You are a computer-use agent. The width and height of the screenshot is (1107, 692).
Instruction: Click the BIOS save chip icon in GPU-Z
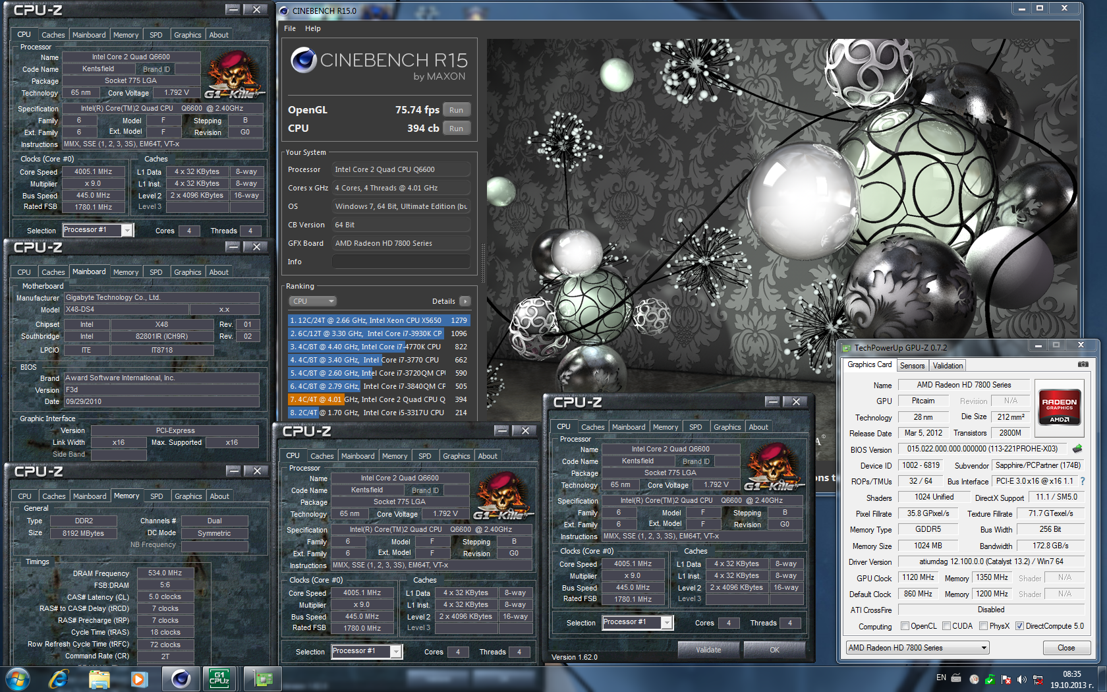[x=1077, y=449]
